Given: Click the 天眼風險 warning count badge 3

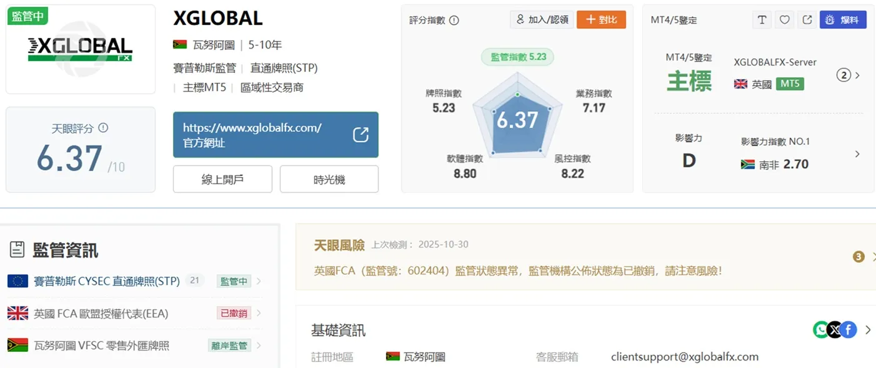Looking at the screenshot, I should coord(859,257).
